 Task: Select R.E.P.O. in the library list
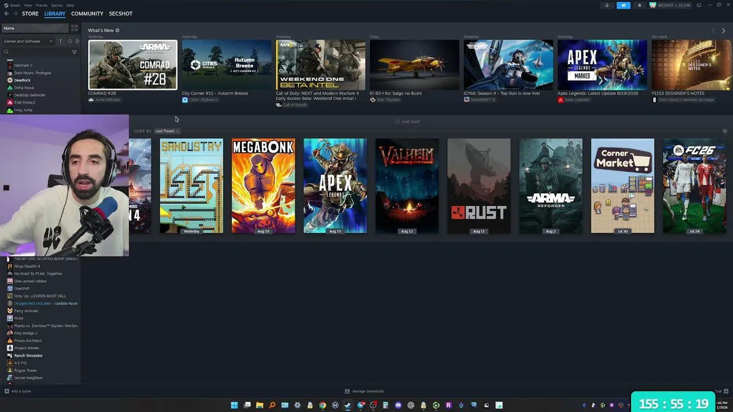(x=20, y=363)
